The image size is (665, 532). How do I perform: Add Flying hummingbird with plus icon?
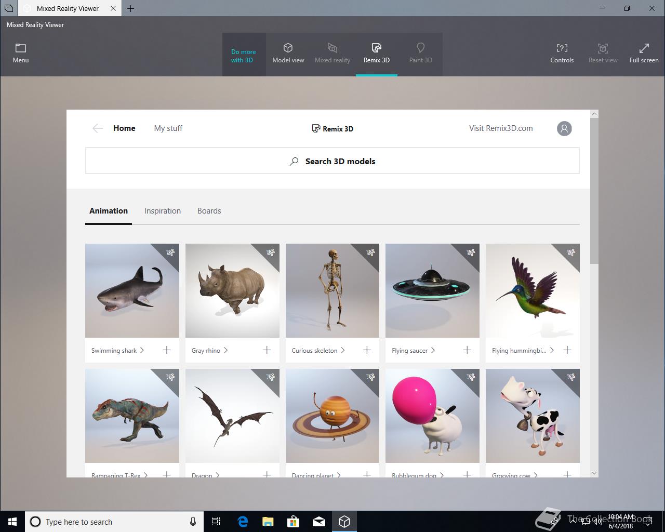567,350
